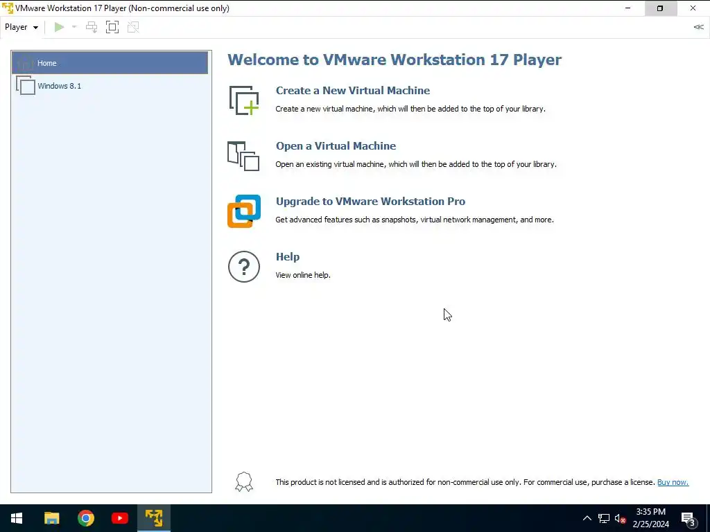710x532 pixels.
Task: Click the Help question mark icon
Action: pyautogui.click(x=244, y=267)
